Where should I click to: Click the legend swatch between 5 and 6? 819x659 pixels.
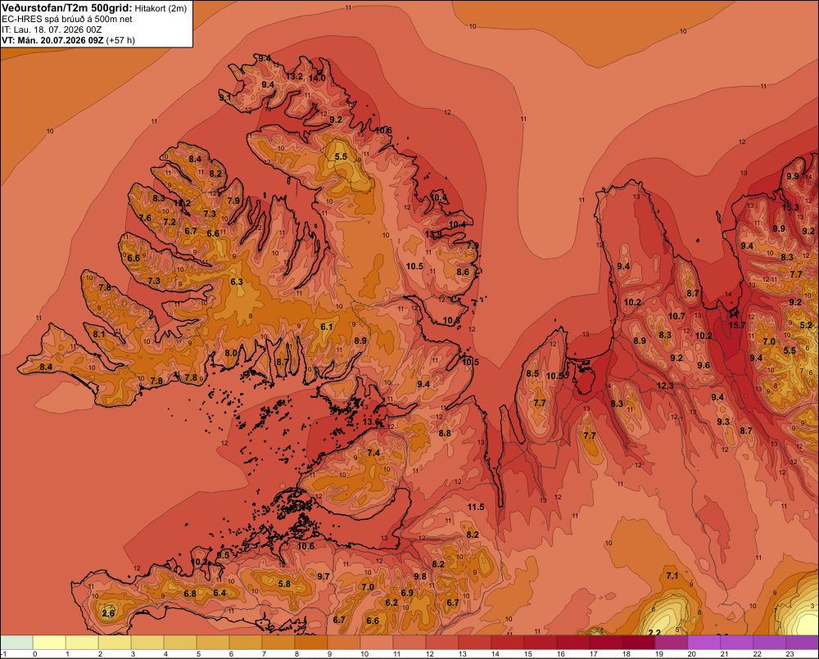pyautogui.click(x=213, y=643)
